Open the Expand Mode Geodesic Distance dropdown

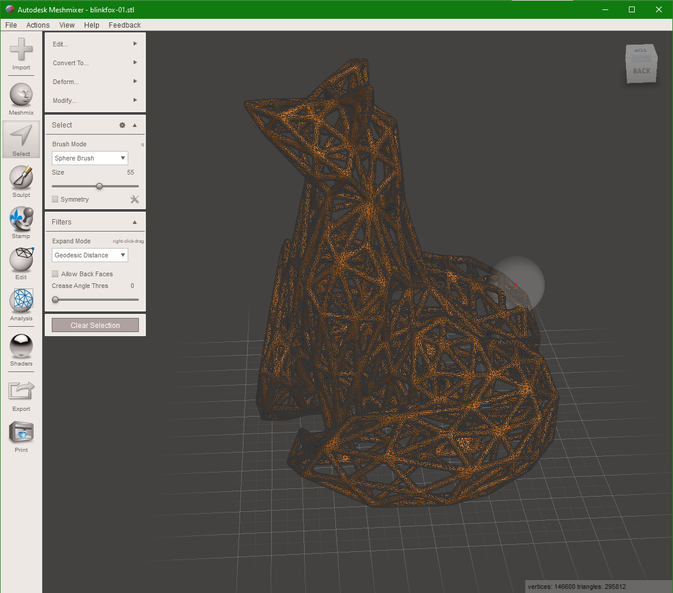point(89,255)
